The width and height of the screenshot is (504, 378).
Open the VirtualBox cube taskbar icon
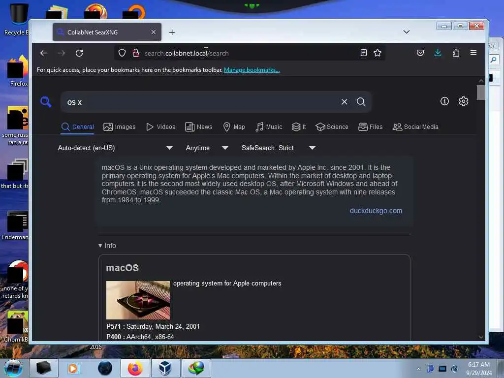[x=165, y=368]
